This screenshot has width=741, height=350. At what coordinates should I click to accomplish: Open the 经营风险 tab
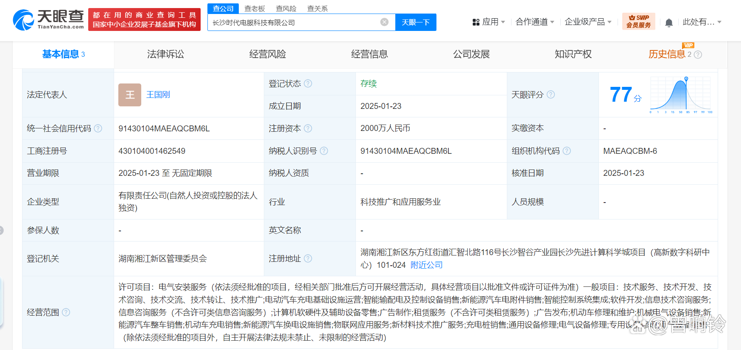click(268, 54)
